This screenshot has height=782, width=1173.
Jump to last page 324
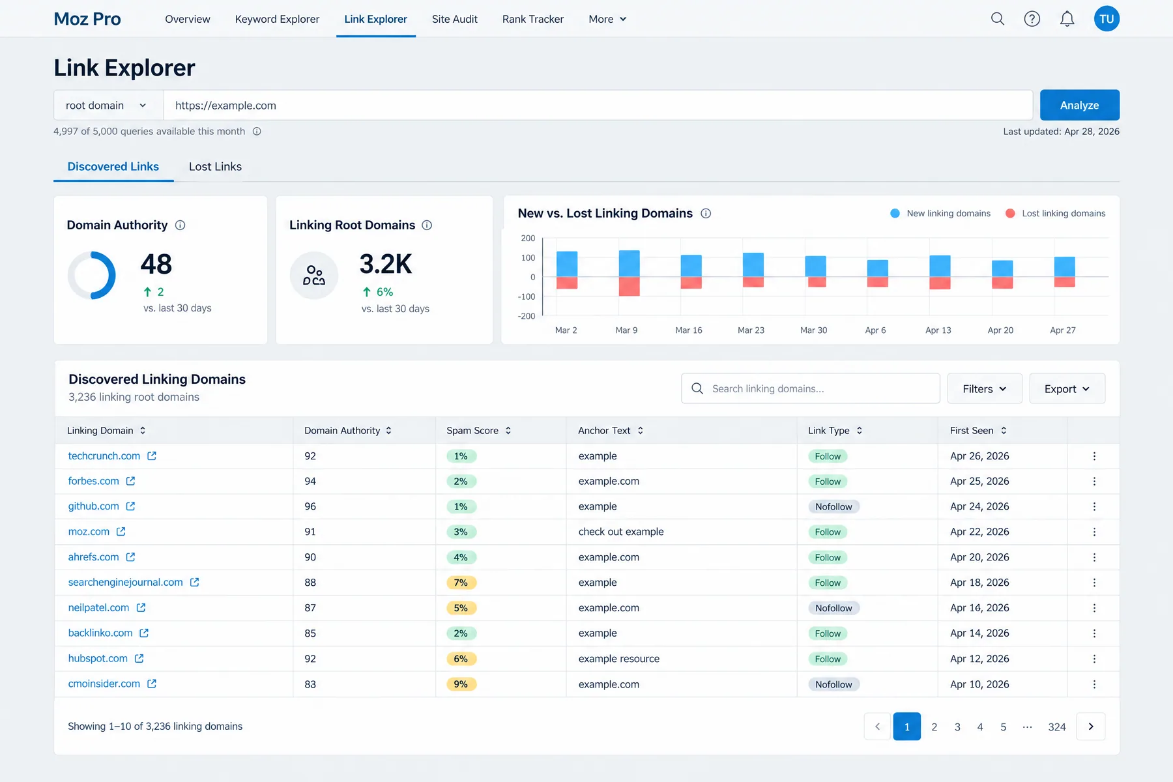[x=1056, y=727]
